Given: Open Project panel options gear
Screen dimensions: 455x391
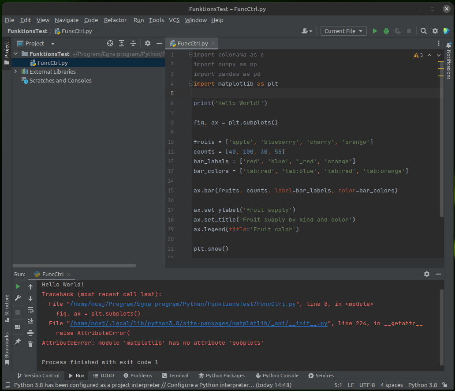Looking at the screenshot, I should tap(147, 44).
